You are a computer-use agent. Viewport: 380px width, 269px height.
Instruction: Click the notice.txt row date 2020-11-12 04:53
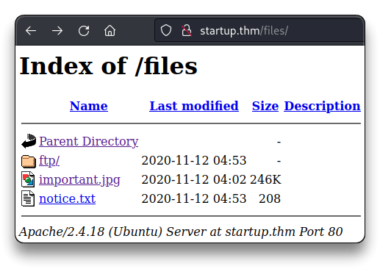pos(194,198)
